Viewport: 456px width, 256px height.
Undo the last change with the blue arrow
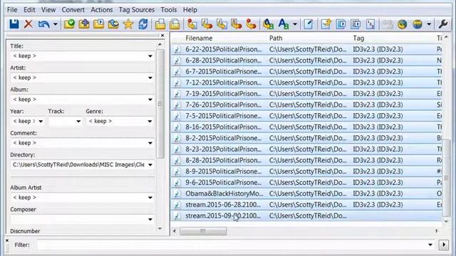[43, 24]
